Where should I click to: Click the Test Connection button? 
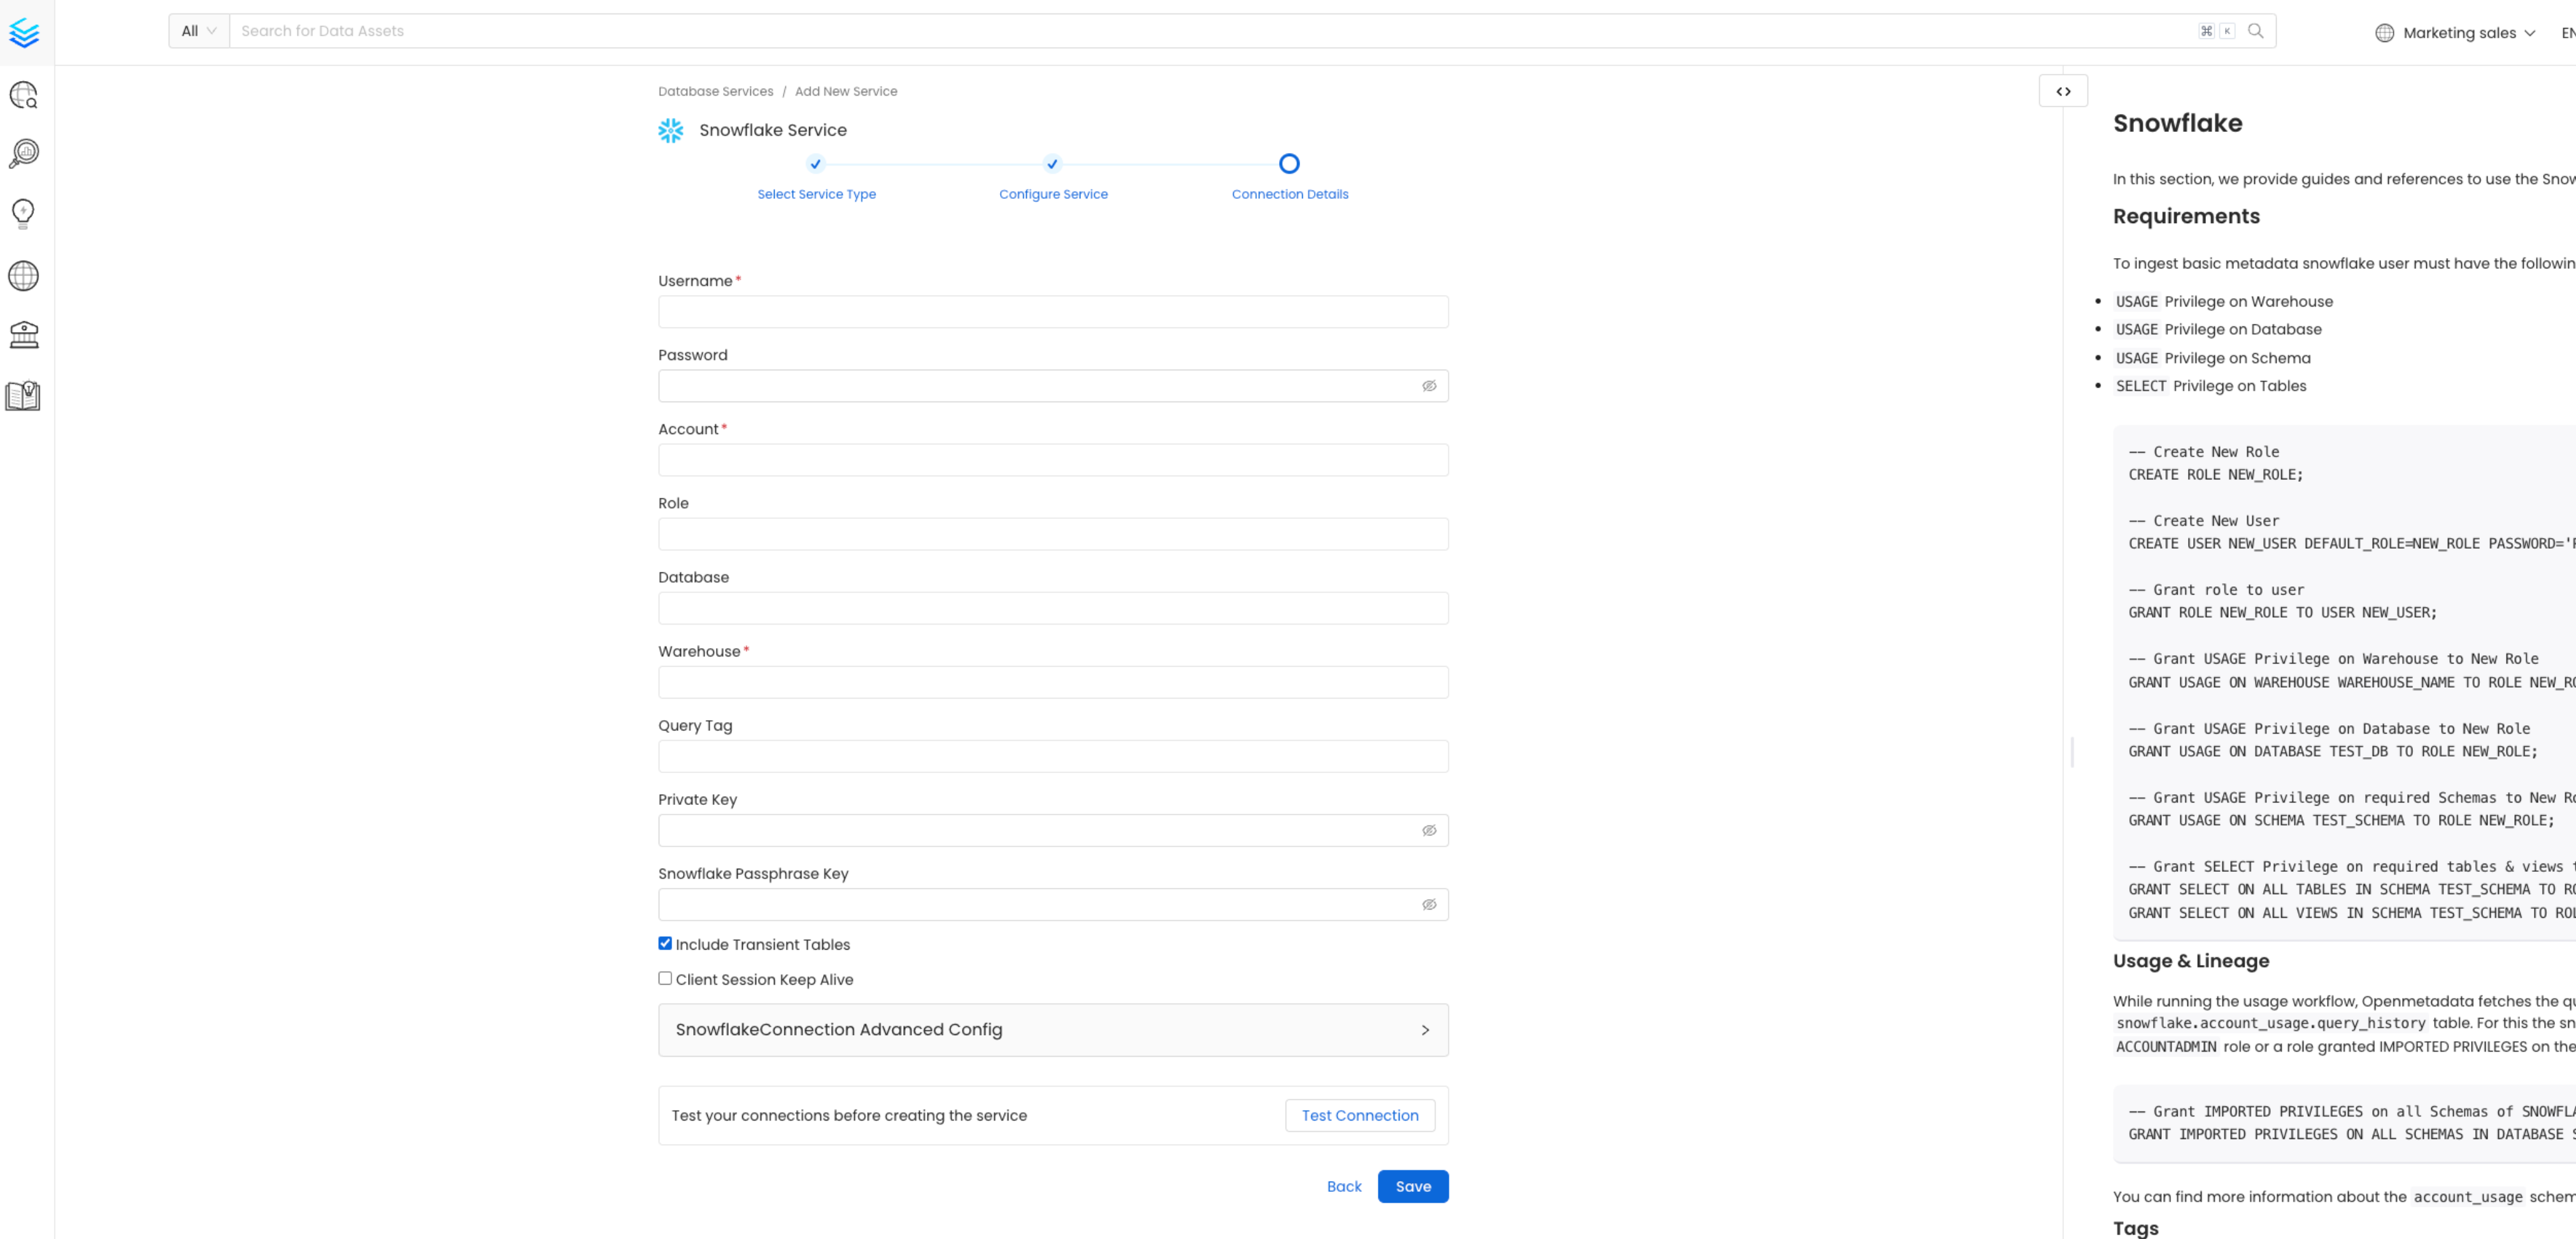[x=1359, y=1115]
